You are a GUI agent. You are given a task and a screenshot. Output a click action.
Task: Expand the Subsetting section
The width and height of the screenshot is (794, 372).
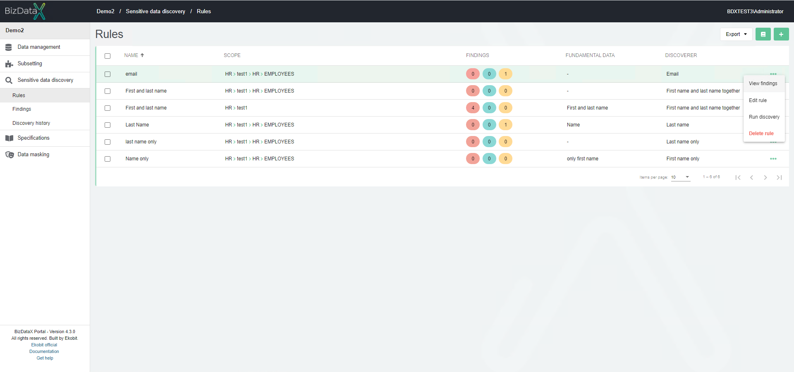pos(45,64)
